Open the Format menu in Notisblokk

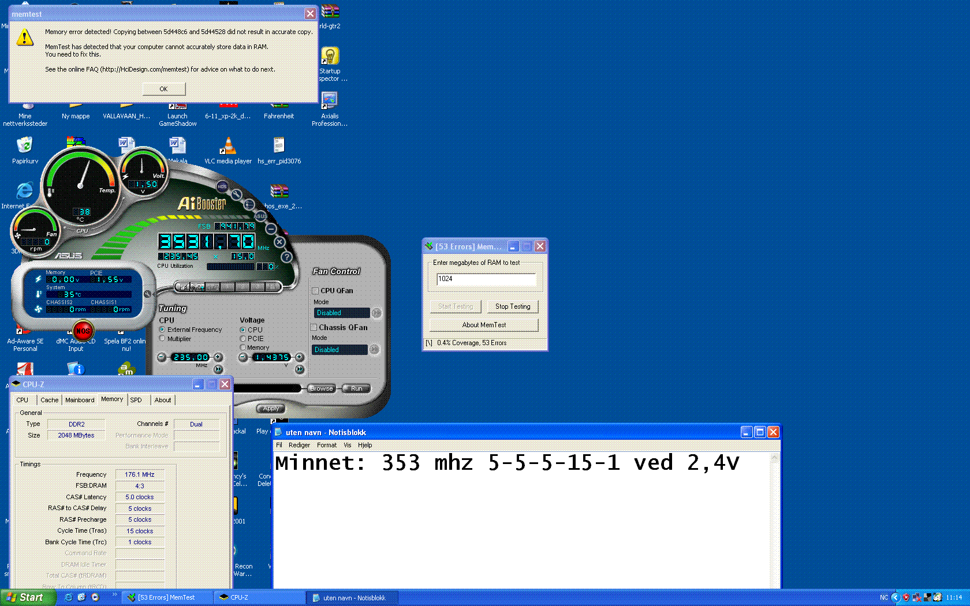[x=327, y=445]
